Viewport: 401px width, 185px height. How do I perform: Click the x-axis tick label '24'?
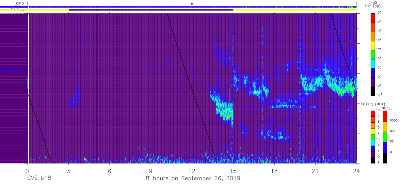pos(357,171)
